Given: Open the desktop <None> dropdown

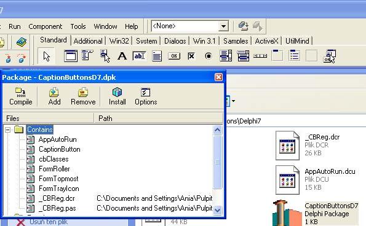Looking at the screenshot, I should coord(223,26).
